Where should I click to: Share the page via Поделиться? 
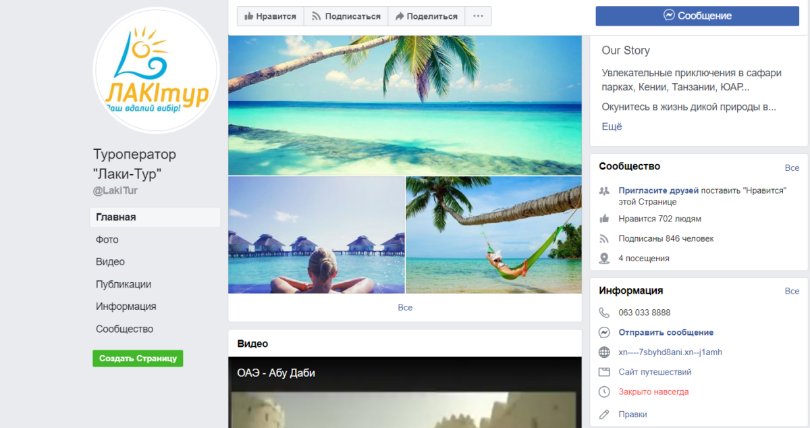coord(426,16)
